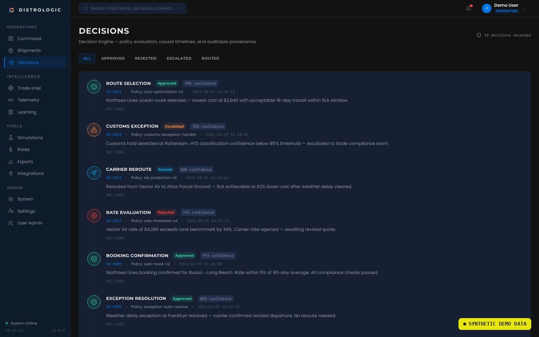
Task: Click Policy: cost-optimization-v3 text
Action: click(157, 92)
